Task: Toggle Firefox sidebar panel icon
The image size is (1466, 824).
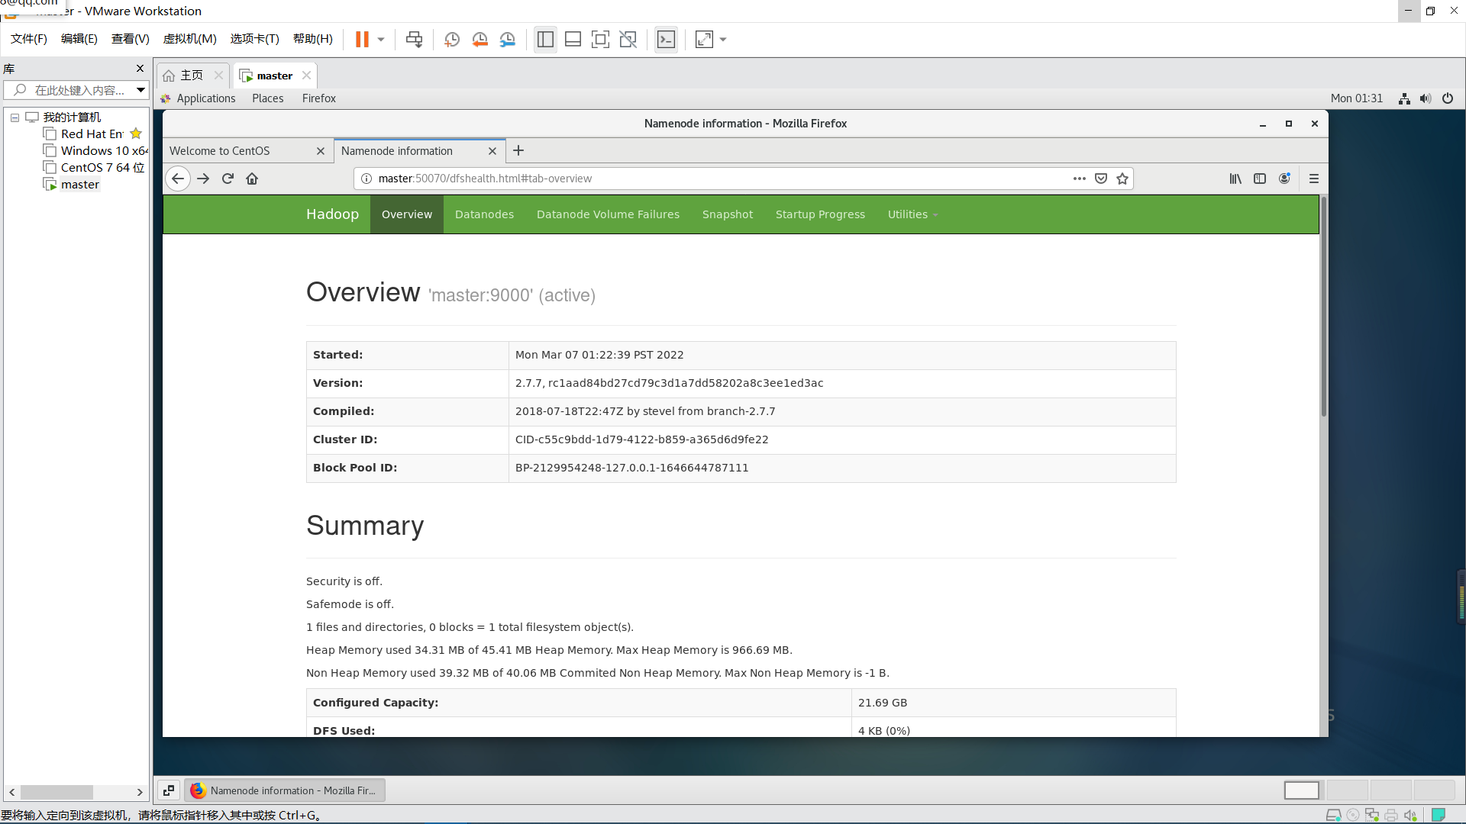Action: [1260, 179]
